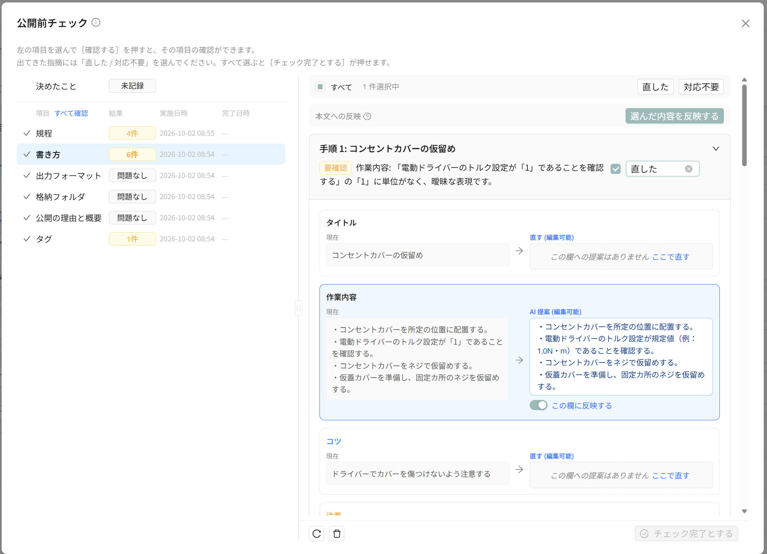Viewport: 767px width, 554px height.
Task: Click the scrollbar up arrow
Action: click(x=744, y=80)
